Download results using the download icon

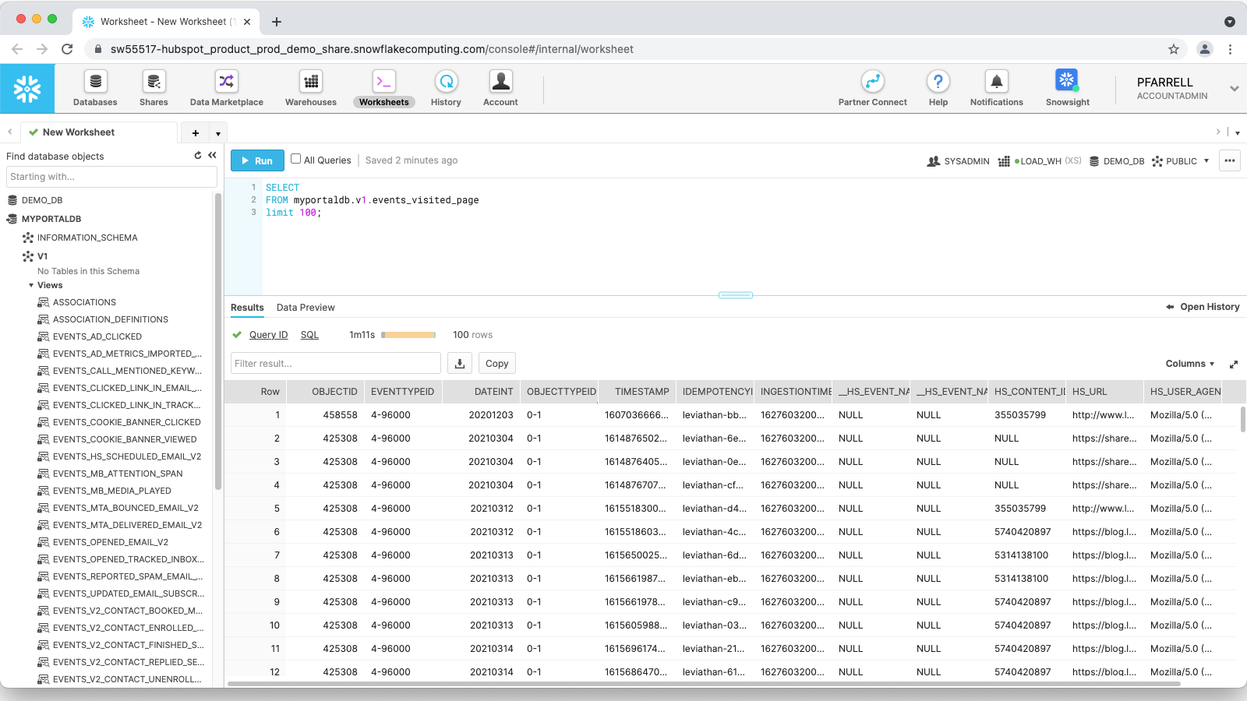[460, 364]
